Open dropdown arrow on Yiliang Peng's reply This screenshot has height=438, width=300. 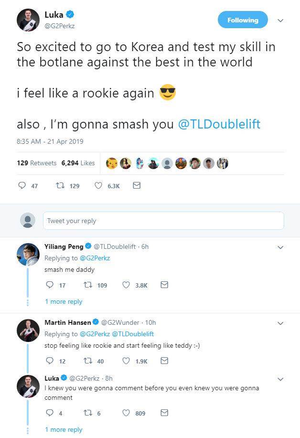click(x=280, y=247)
